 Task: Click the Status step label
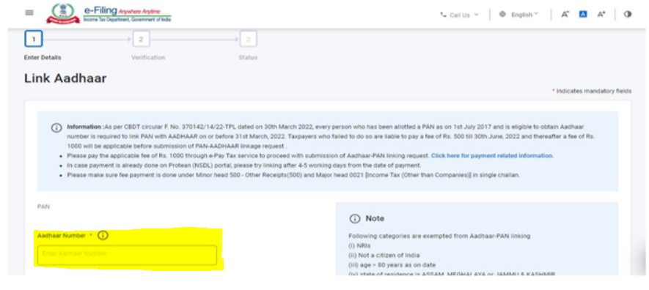tap(248, 57)
